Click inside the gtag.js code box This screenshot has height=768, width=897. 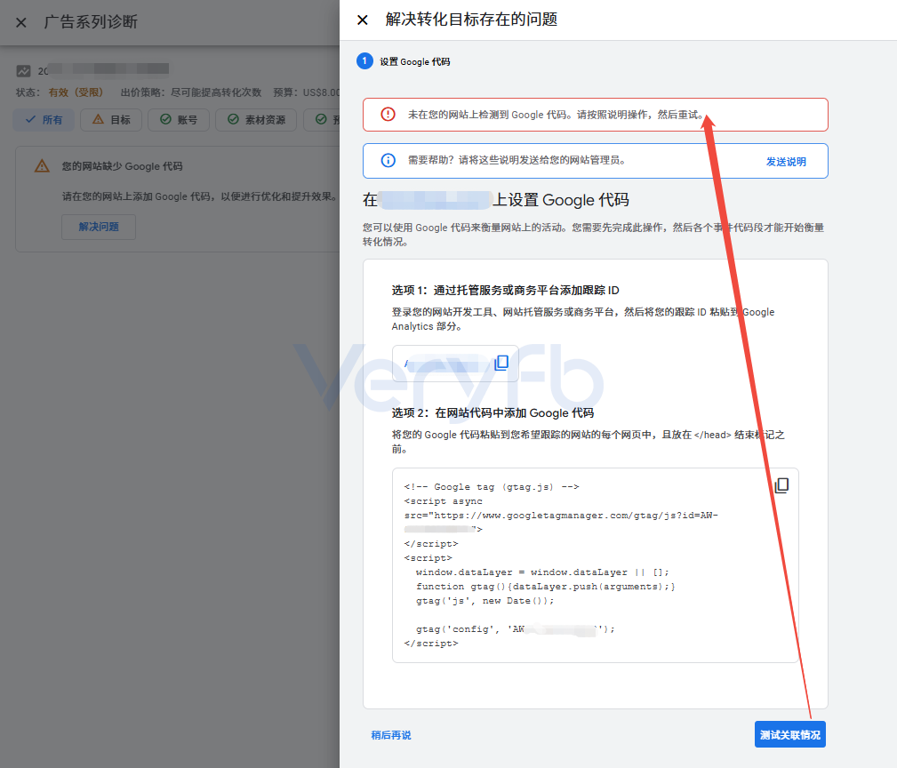[595, 565]
